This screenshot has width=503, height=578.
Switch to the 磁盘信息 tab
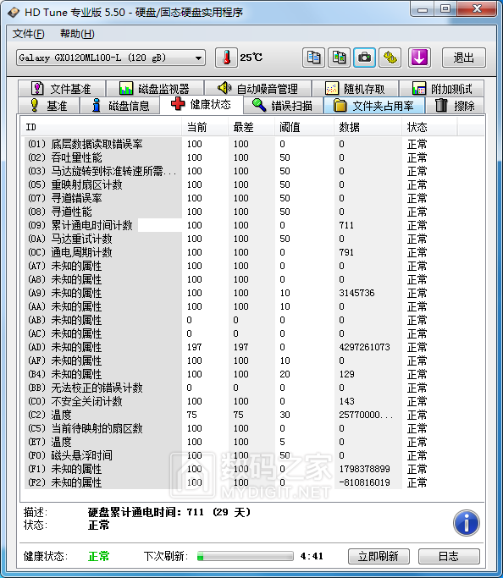click(120, 106)
